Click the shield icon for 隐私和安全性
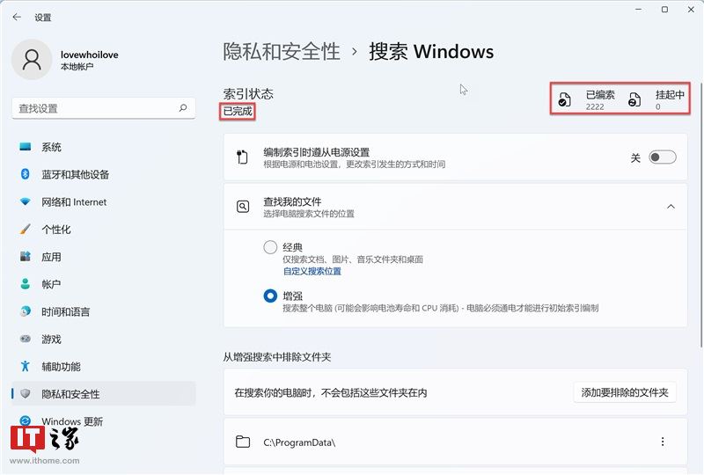The image size is (704, 475). pos(26,393)
